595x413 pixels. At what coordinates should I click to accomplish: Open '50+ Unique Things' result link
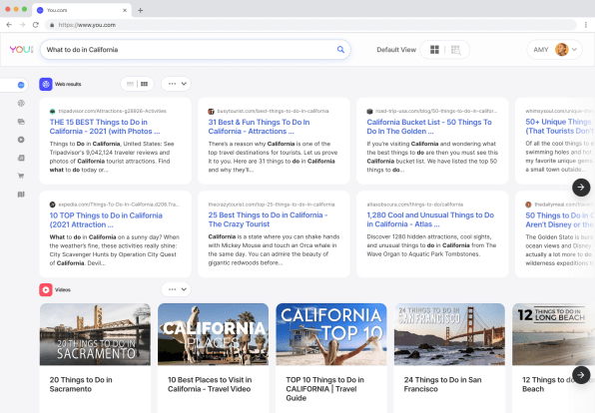click(559, 127)
